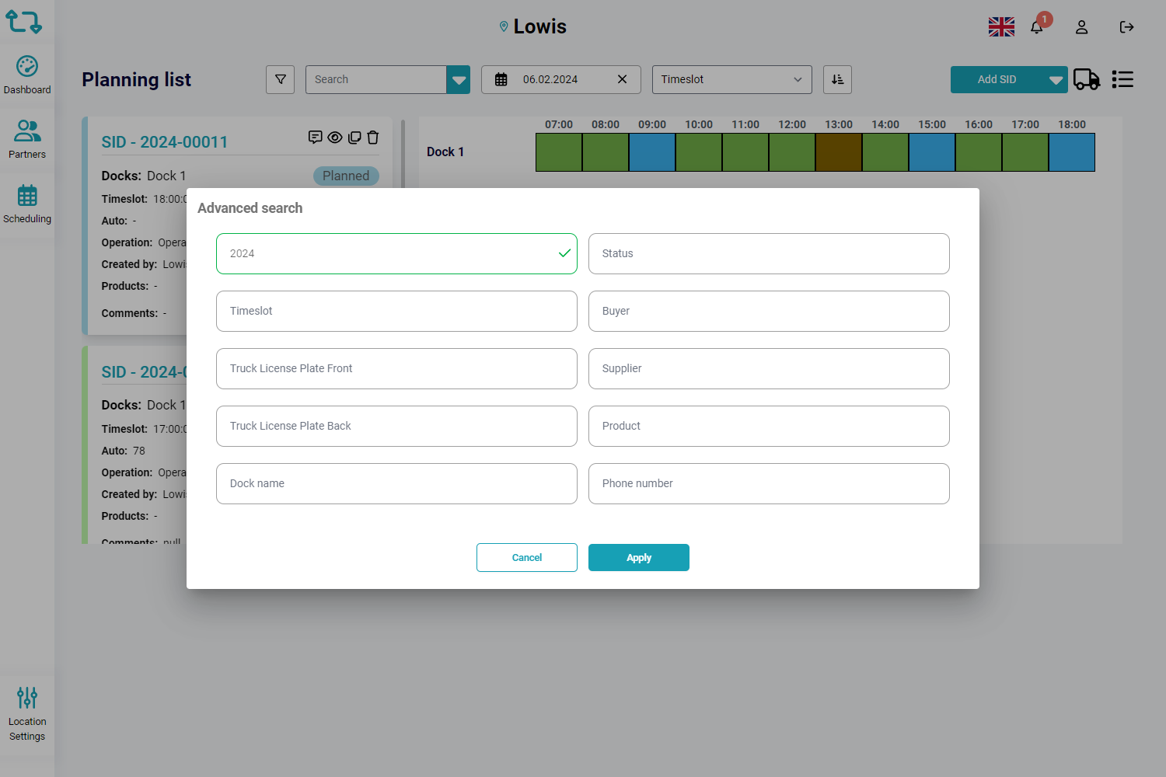Screen dimensions: 1166x777
Task: Open the Buyer field
Action: 769,311
